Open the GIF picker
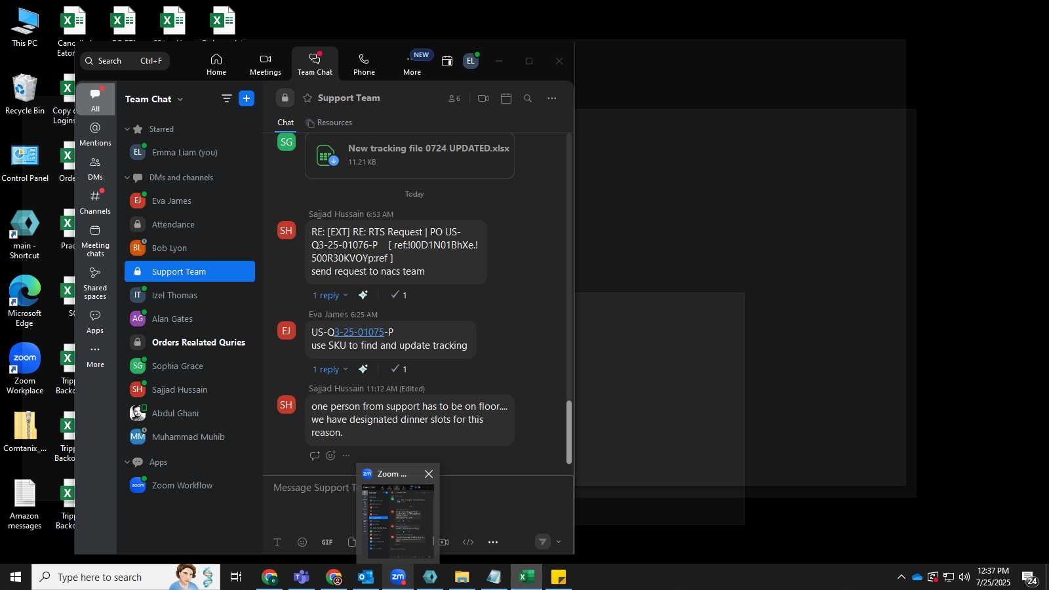The image size is (1049, 590). (327, 542)
